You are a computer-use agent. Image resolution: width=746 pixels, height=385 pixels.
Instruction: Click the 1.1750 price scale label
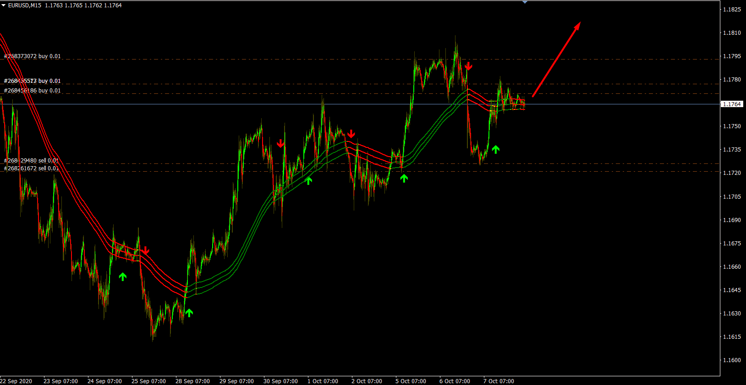tap(732, 126)
